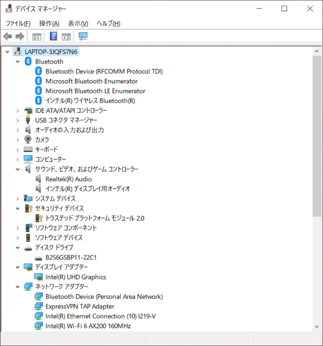This screenshot has height=346, width=323.
Task: Select Microsoft Bluetooth Enumerator
Action: tap(91, 81)
